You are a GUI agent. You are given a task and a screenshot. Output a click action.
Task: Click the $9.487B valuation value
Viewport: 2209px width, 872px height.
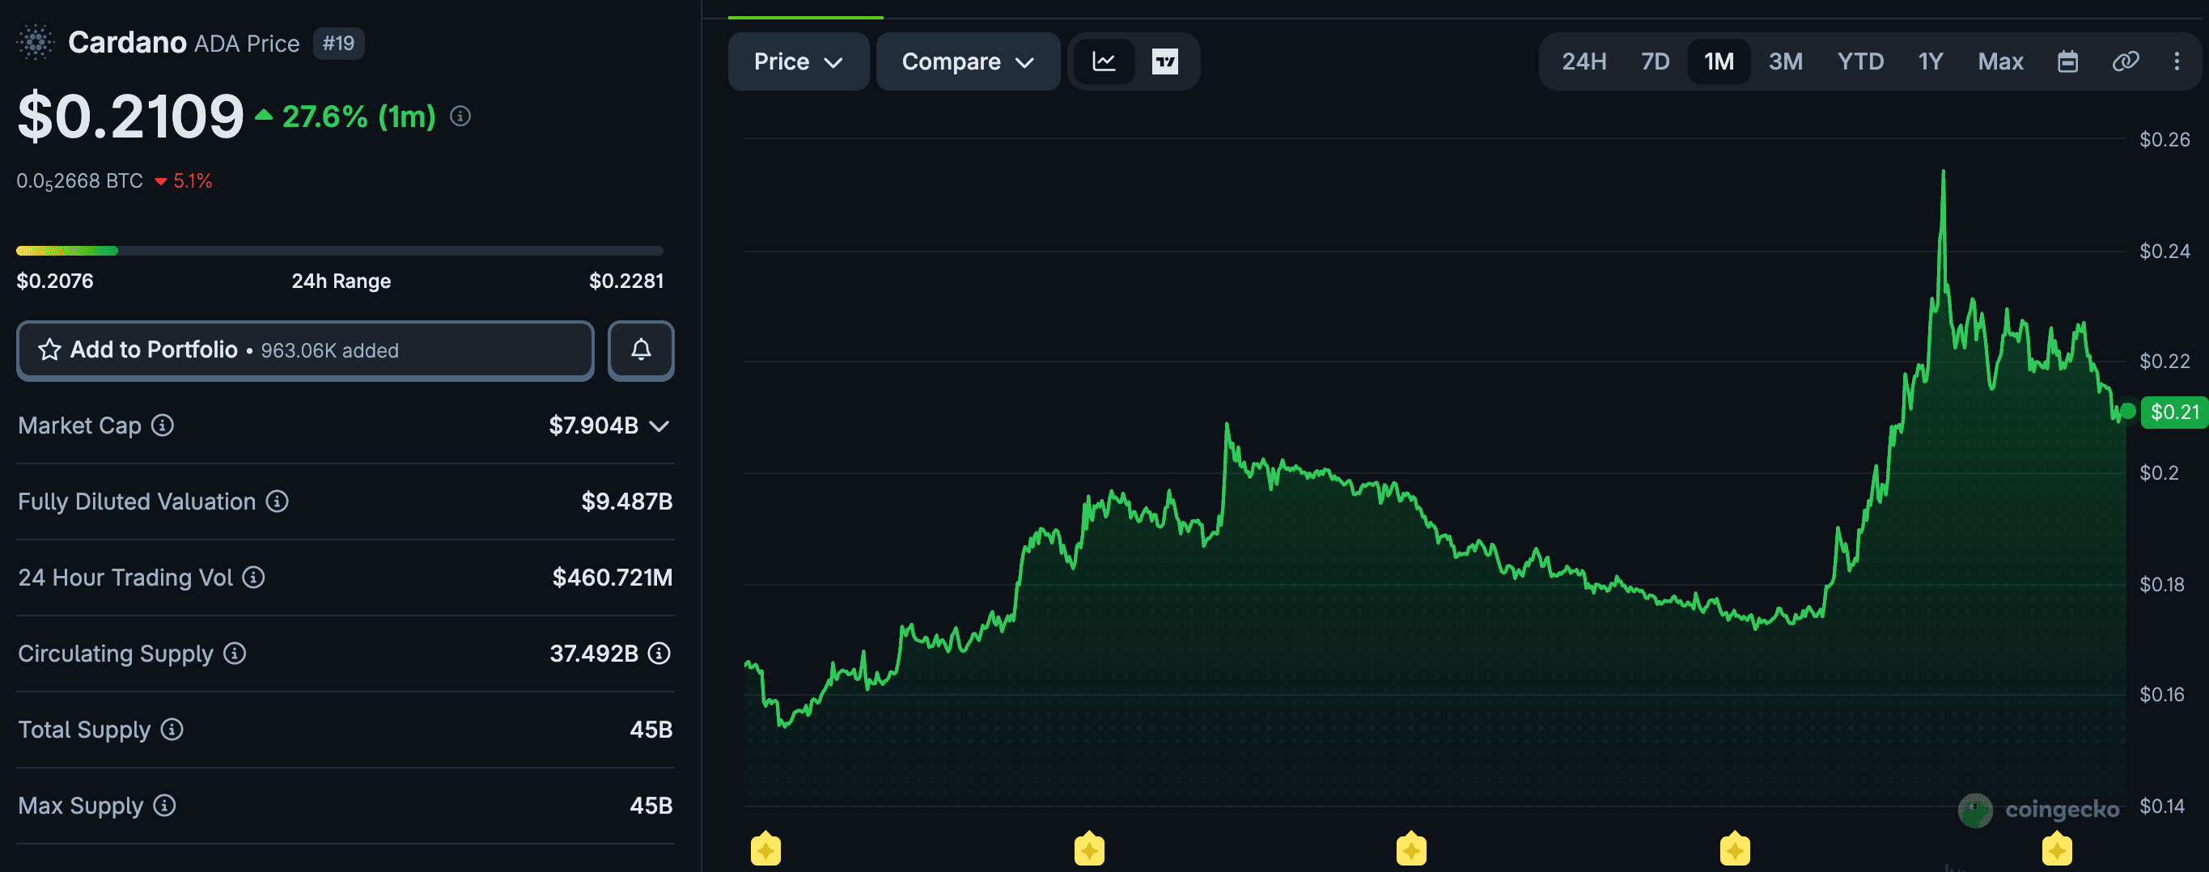[x=627, y=501]
